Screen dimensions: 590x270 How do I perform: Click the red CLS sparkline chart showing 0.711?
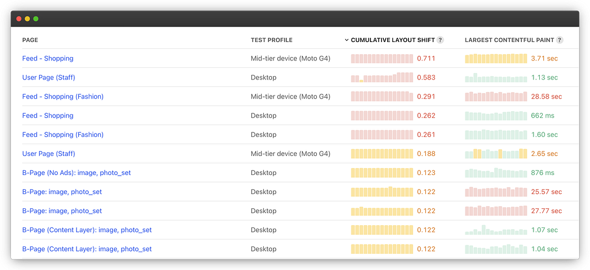(382, 58)
